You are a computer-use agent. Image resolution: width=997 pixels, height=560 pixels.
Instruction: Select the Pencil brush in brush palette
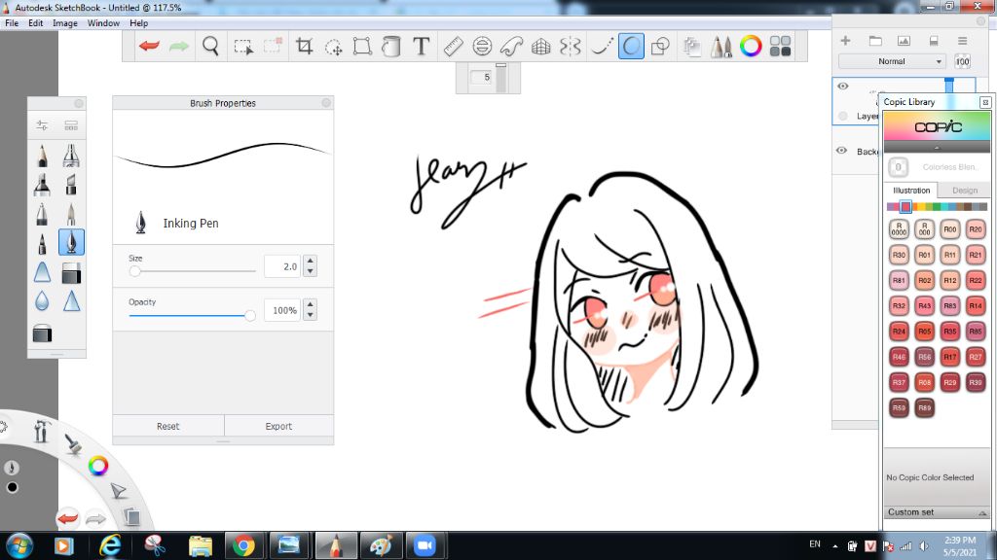point(42,156)
